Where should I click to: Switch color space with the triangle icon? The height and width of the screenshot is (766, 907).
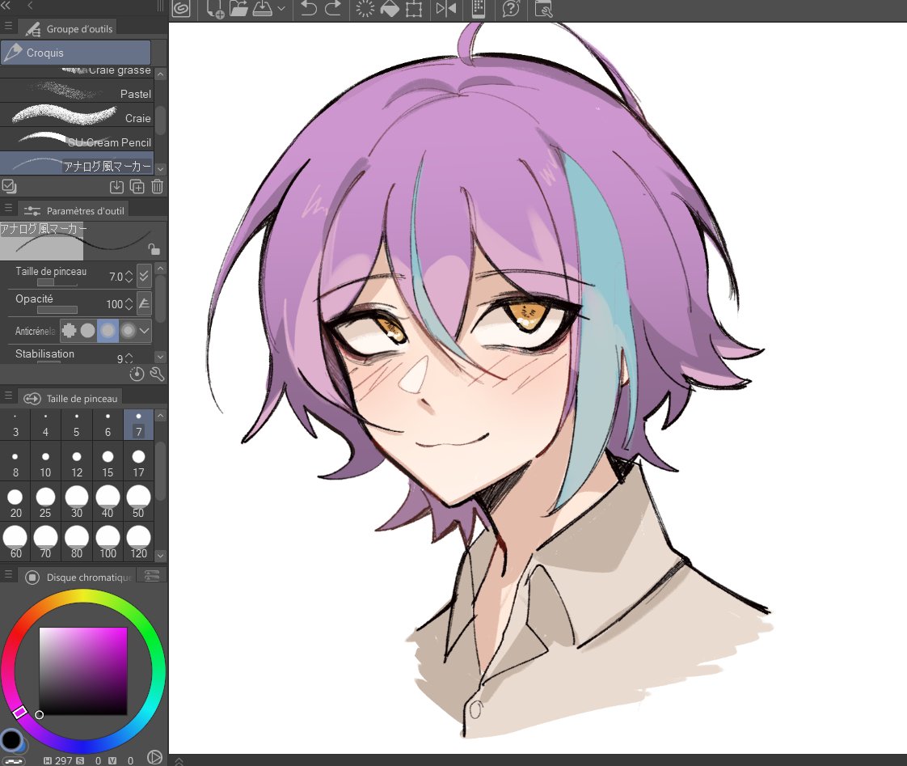tap(154, 757)
